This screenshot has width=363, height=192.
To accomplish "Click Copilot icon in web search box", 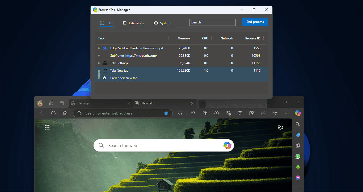I will pos(227,145).
